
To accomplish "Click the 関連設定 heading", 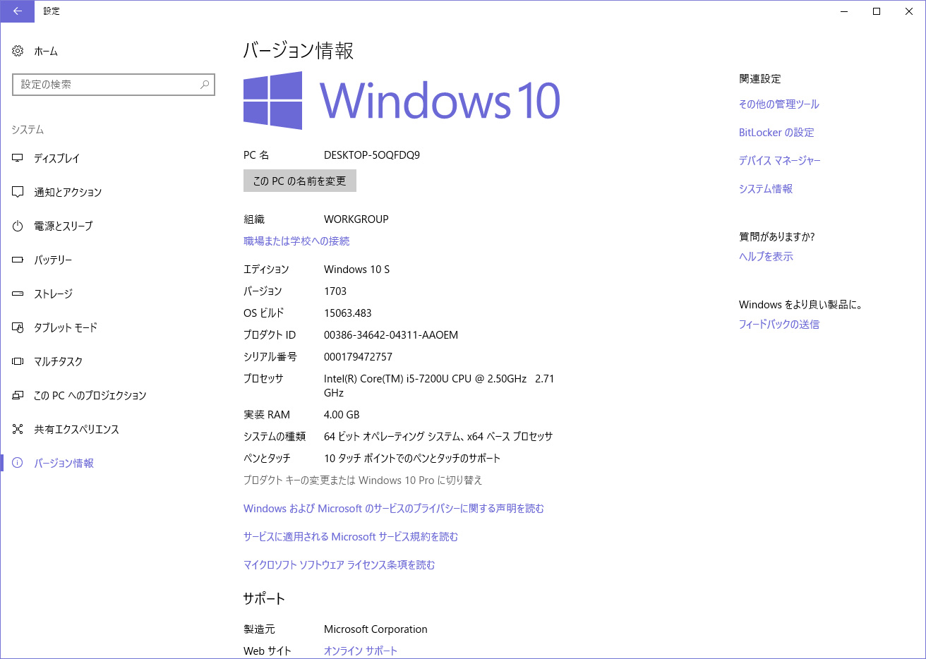I will tap(760, 78).
